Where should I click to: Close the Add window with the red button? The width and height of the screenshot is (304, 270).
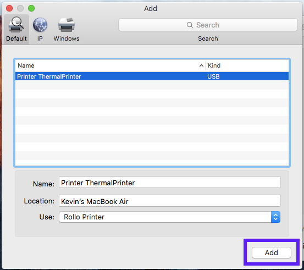pyautogui.click(x=9, y=8)
